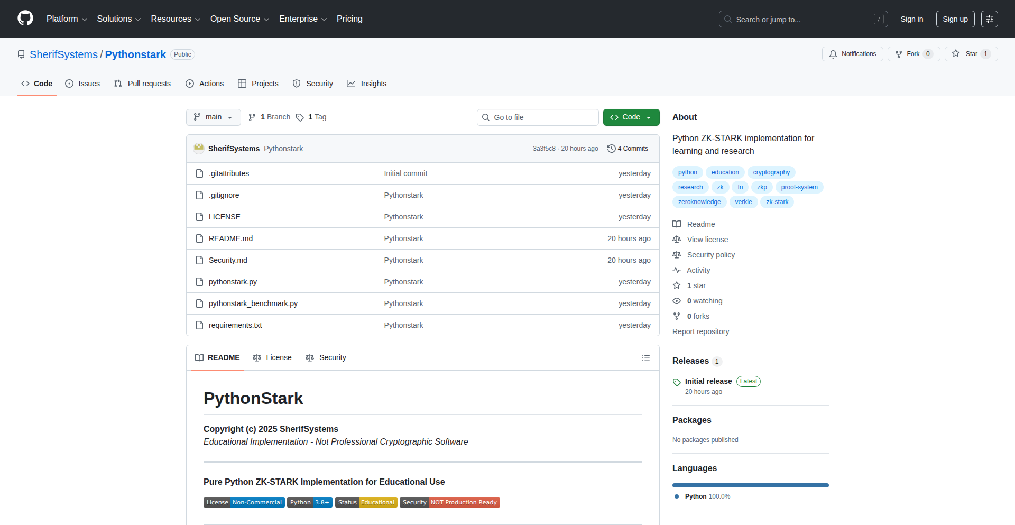Image resolution: width=1015 pixels, height=525 pixels.
Task: Click the top-right global navigation menu icon
Action: (989, 19)
